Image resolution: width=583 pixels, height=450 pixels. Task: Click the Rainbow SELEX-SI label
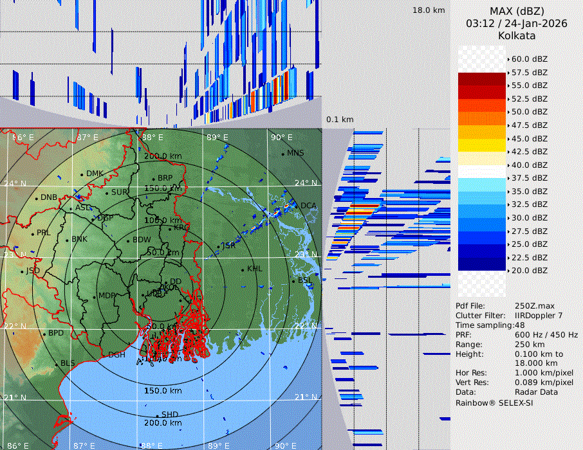pos(494,403)
